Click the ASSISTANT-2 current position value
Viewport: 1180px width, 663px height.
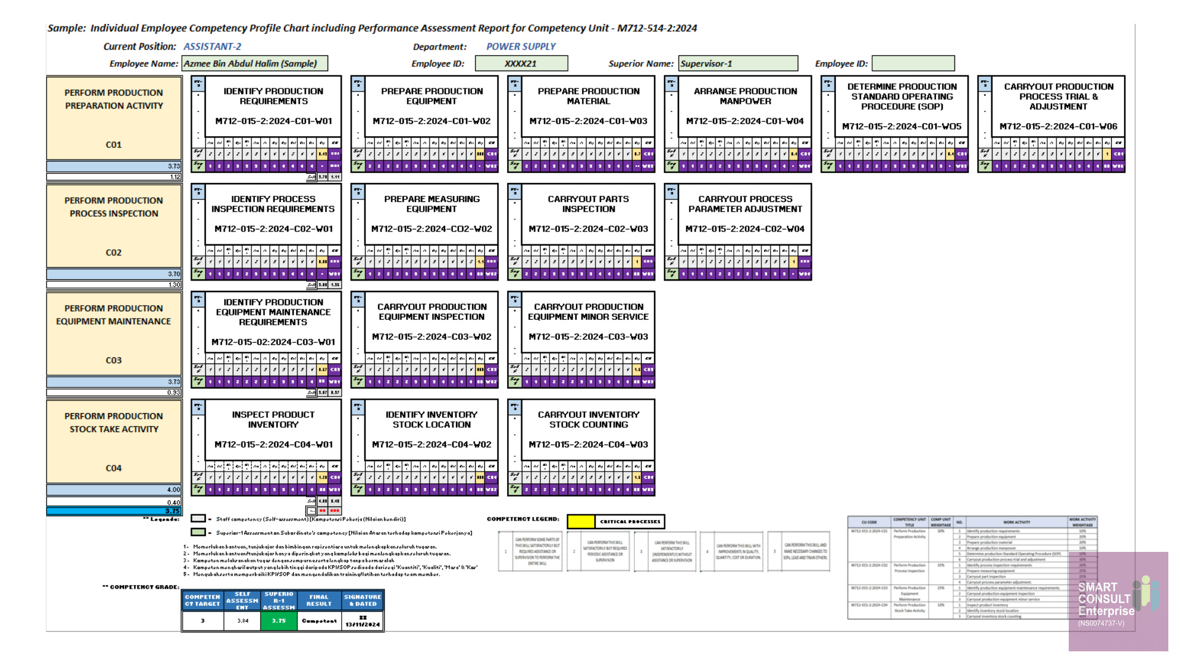point(212,47)
